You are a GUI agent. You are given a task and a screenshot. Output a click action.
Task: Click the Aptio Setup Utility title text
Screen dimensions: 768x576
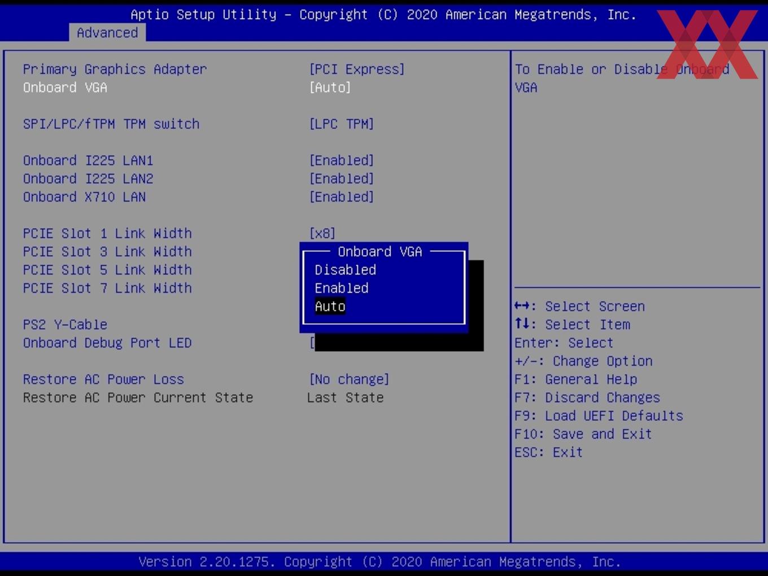pyautogui.click(x=383, y=15)
